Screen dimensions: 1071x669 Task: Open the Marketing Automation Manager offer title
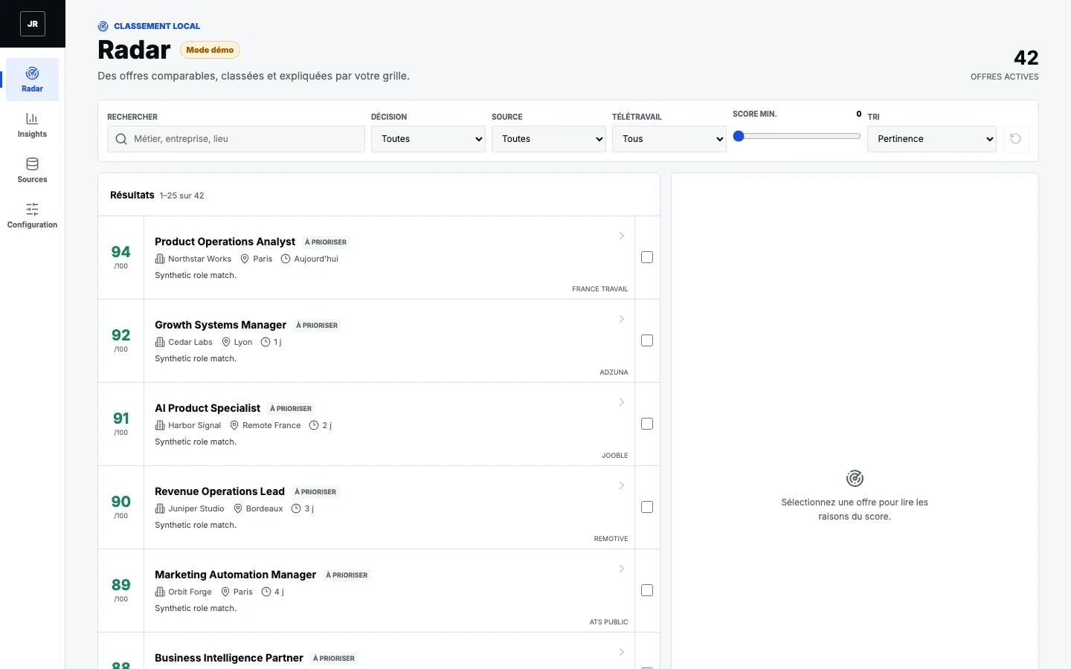pyautogui.click(x=235, y=575)
